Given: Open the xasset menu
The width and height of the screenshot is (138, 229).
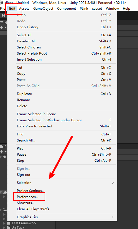Looking at the screenshot, I should [97, 9].
